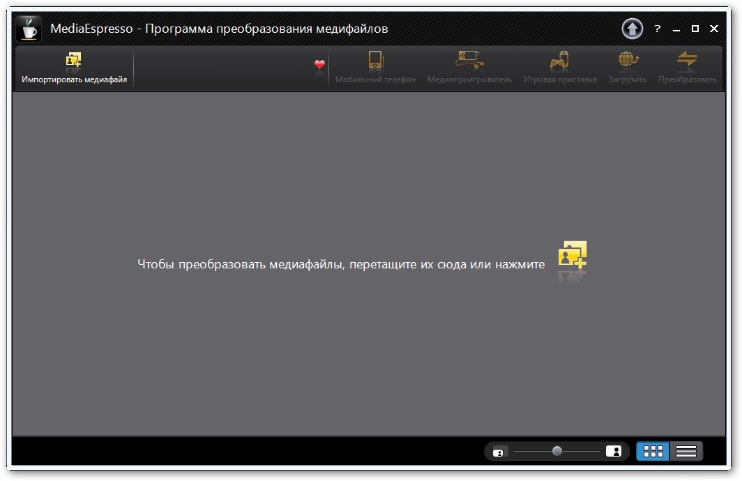Image resolution: width=742 pixels, height=481 pixels.
Task: Open help with the question mark button
Action: [658, 29]
